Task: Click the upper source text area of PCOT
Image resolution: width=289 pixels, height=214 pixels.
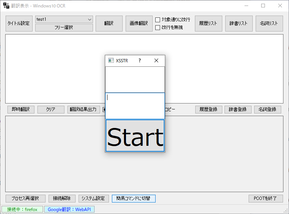Action: point(55,69)
